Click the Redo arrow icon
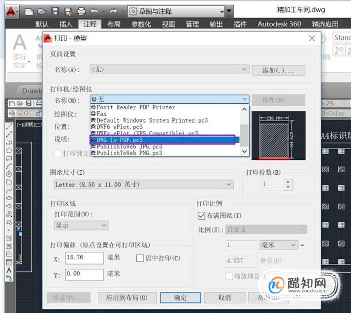This screenshot has height=313, width=351. [114, 11]
